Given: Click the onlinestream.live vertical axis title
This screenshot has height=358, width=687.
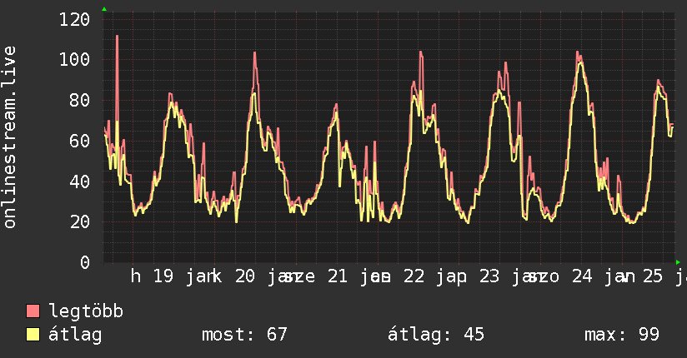Looking at the screenshot, I should tap(10, 137).
